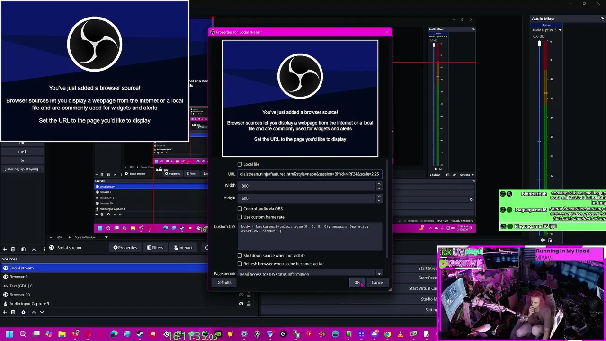The width and height of the screenshot is (606, 341).
Task: Click the Height value field
Action: point(307,198)
